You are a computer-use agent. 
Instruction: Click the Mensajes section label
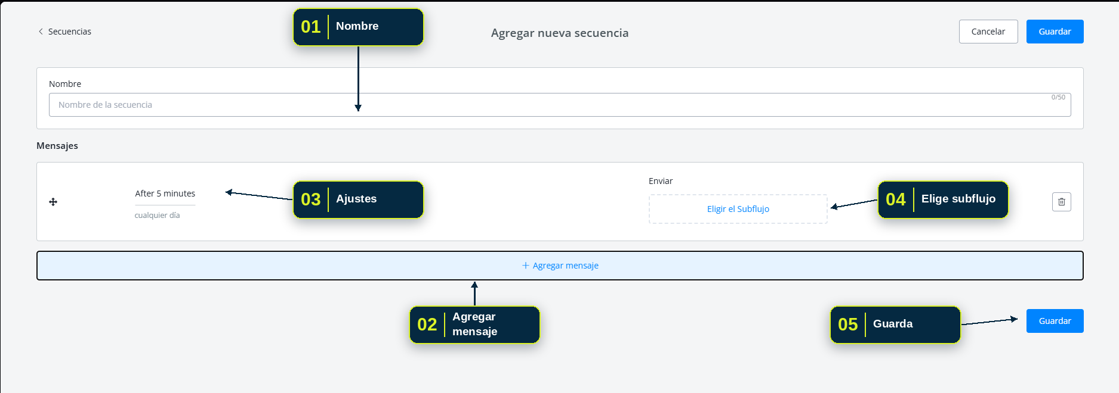pos(57,146)
